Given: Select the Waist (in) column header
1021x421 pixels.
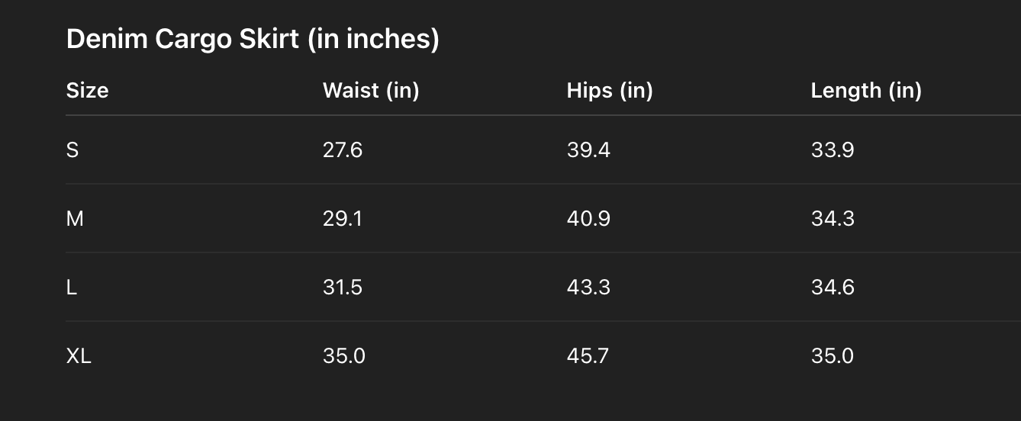Looking at the screenshot, I should tap(371, 91).
